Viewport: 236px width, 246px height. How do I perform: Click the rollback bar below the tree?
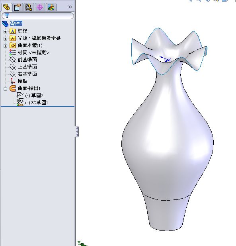point(38,107)
